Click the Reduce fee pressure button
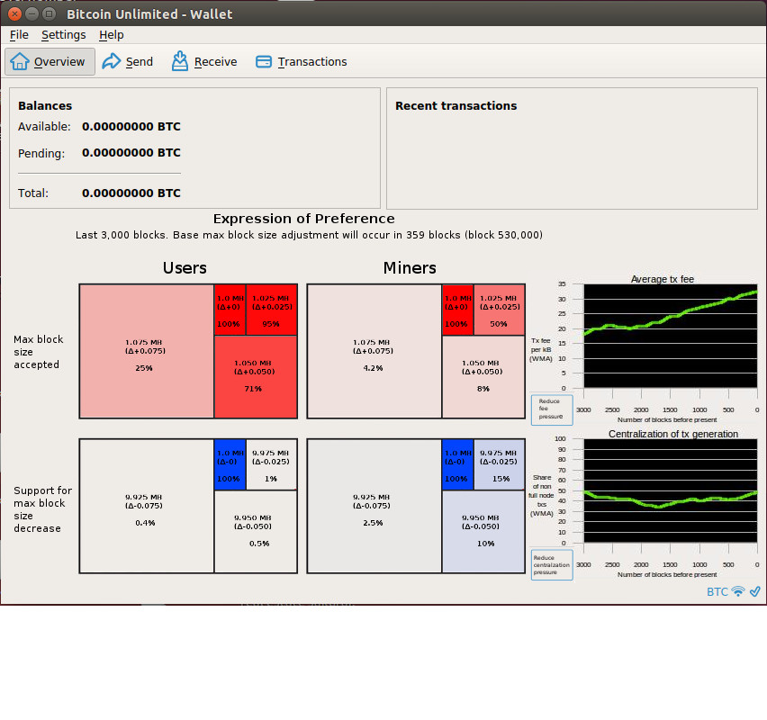 pyautogui.click(x=552, y=409)
